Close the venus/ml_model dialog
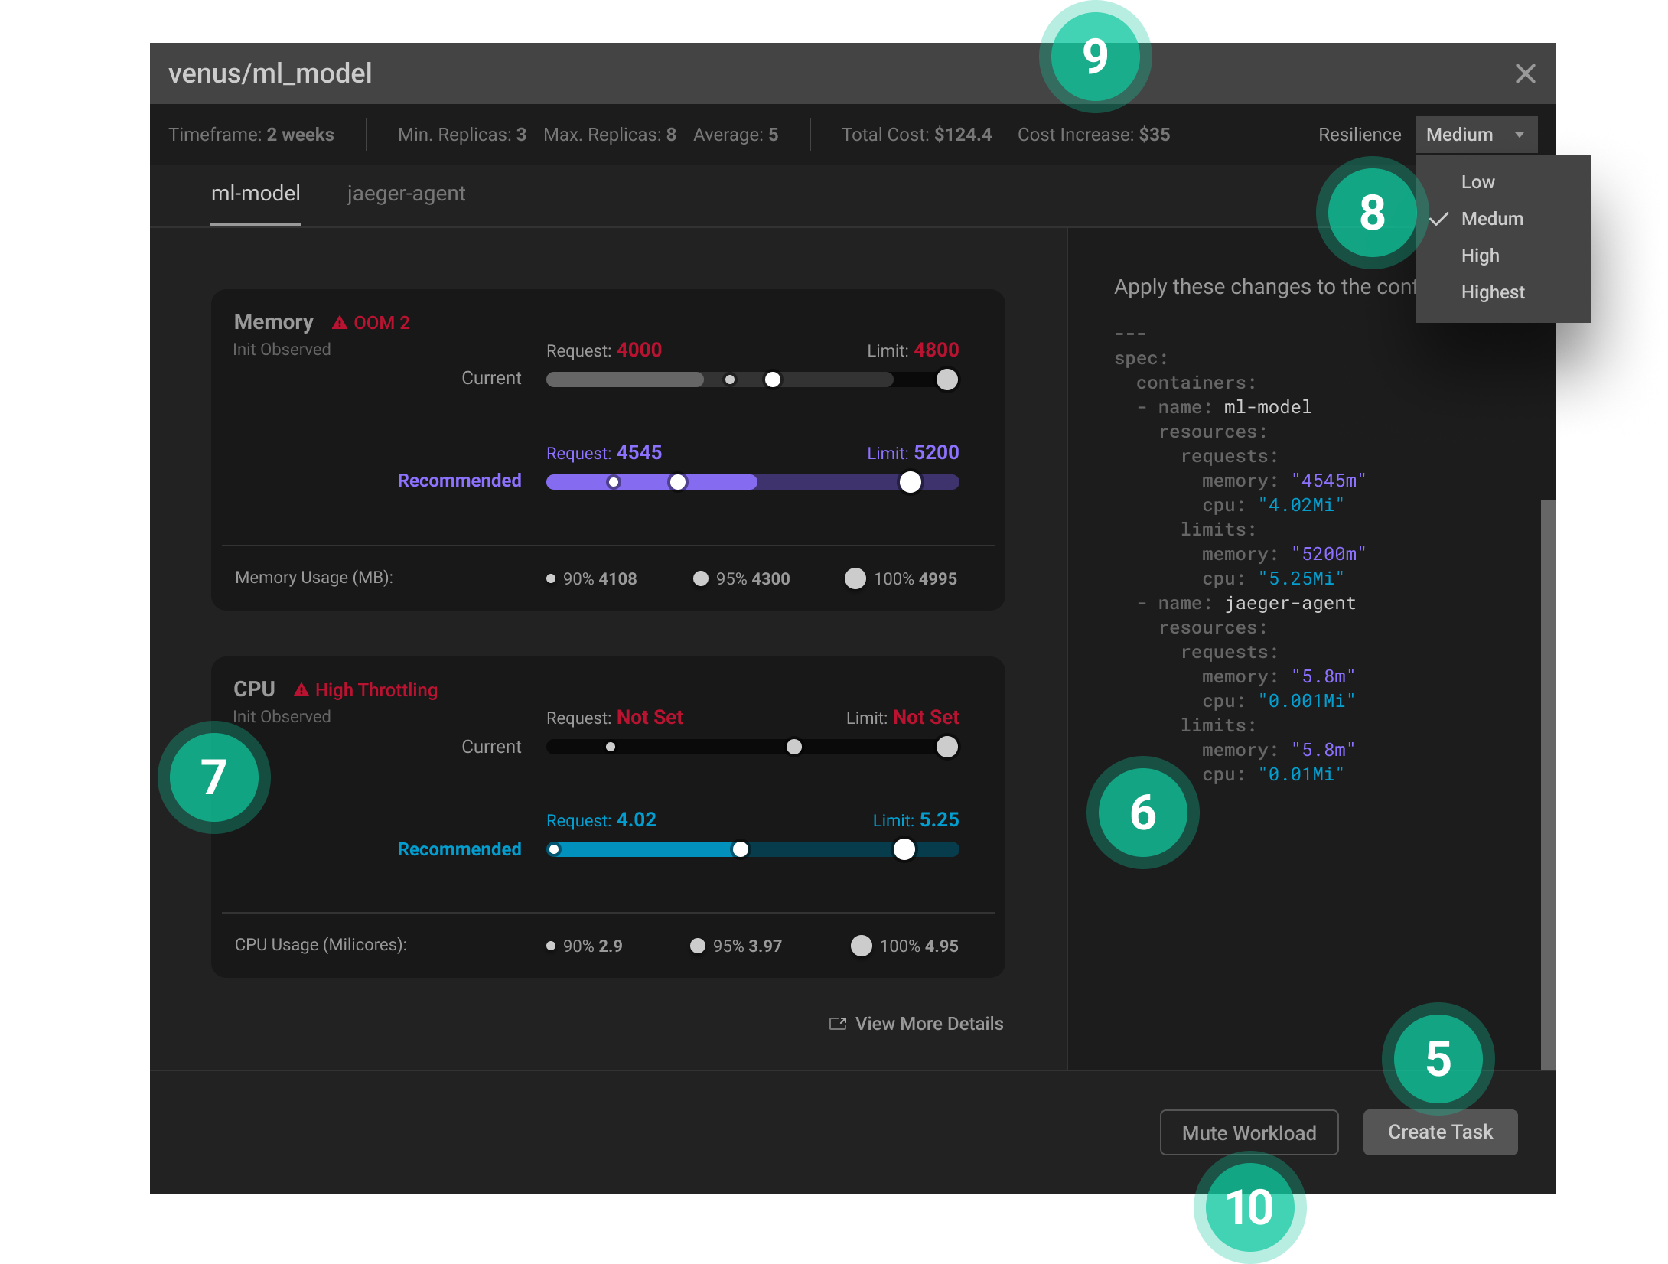Screen dimensions: 1668x1264 tap(1525, 73)
